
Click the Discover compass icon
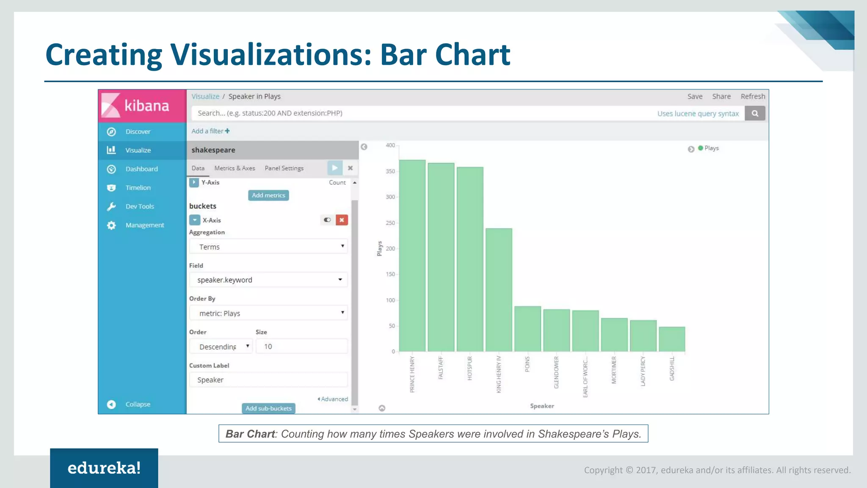(x=111, y=132)
